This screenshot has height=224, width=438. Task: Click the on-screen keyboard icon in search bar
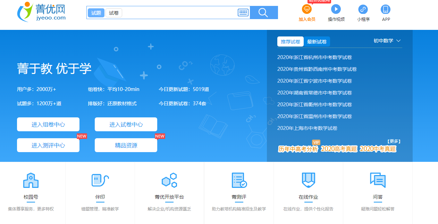(243, 12)
